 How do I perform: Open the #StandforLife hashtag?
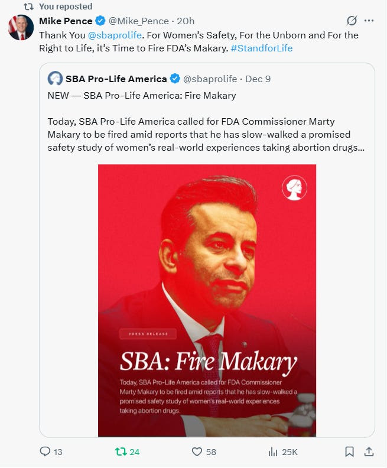[x=261, y=48]
